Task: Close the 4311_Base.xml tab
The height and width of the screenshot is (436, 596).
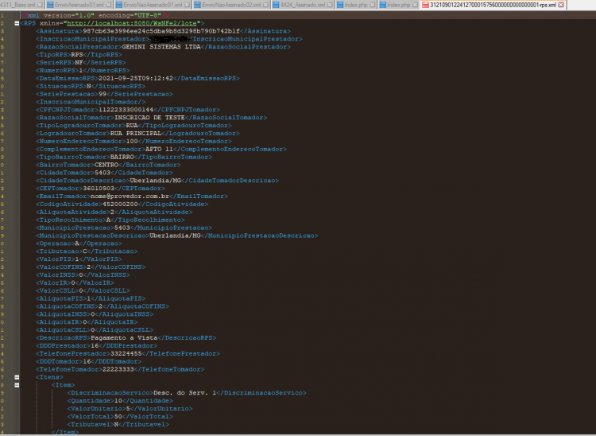Action: tap(40, 5)
